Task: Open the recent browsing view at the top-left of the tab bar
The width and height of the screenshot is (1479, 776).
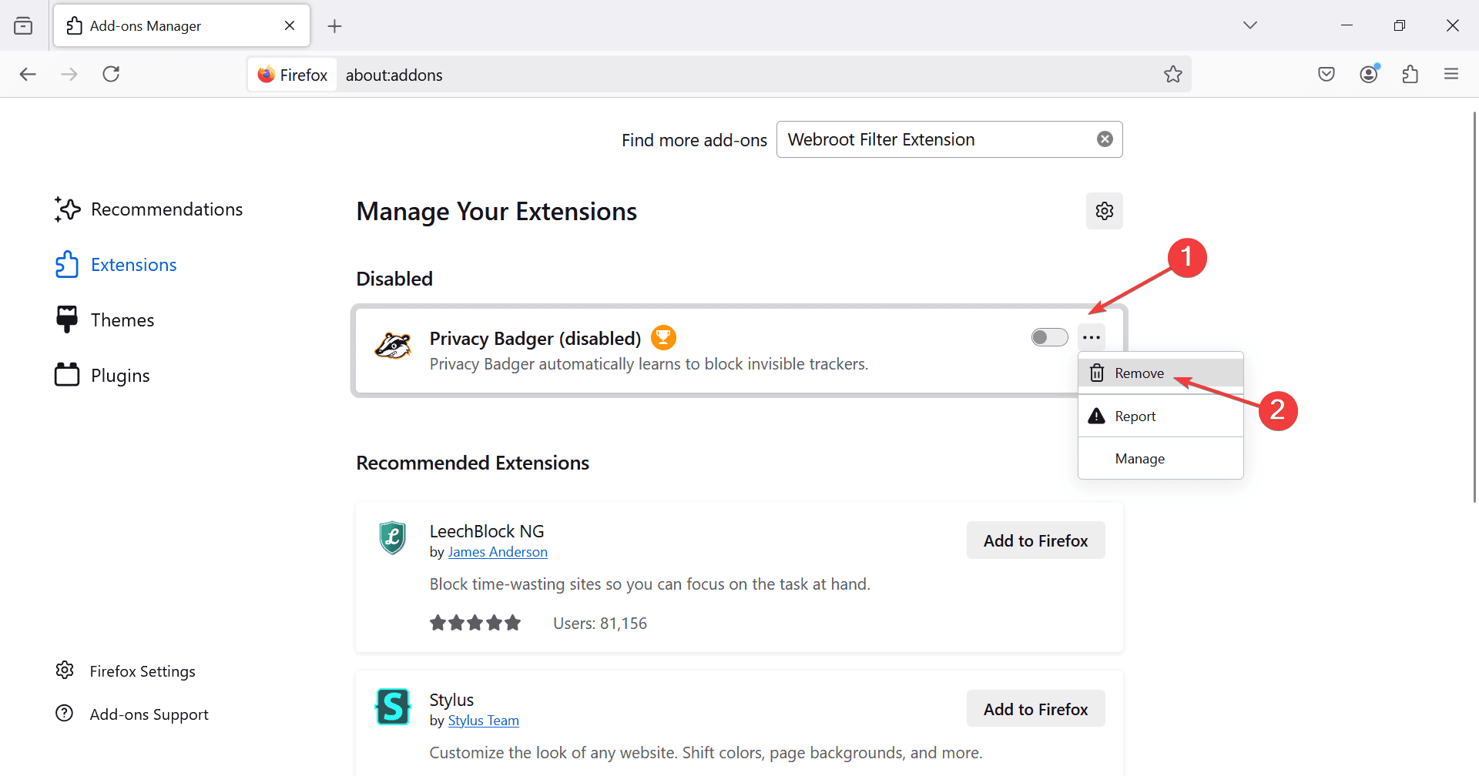Action: point(23,25)
